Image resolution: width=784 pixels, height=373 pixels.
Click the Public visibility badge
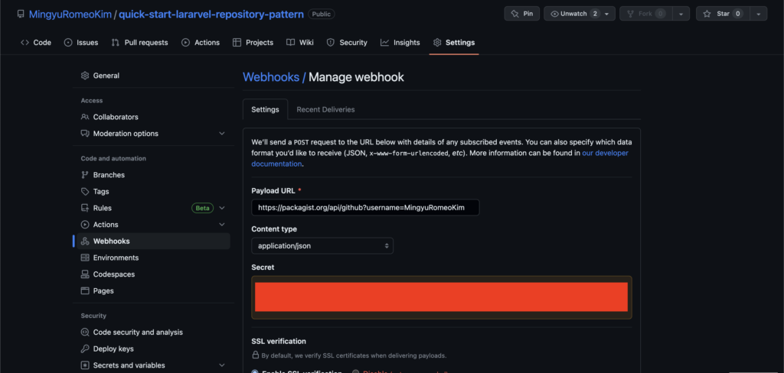coord(322,14)
